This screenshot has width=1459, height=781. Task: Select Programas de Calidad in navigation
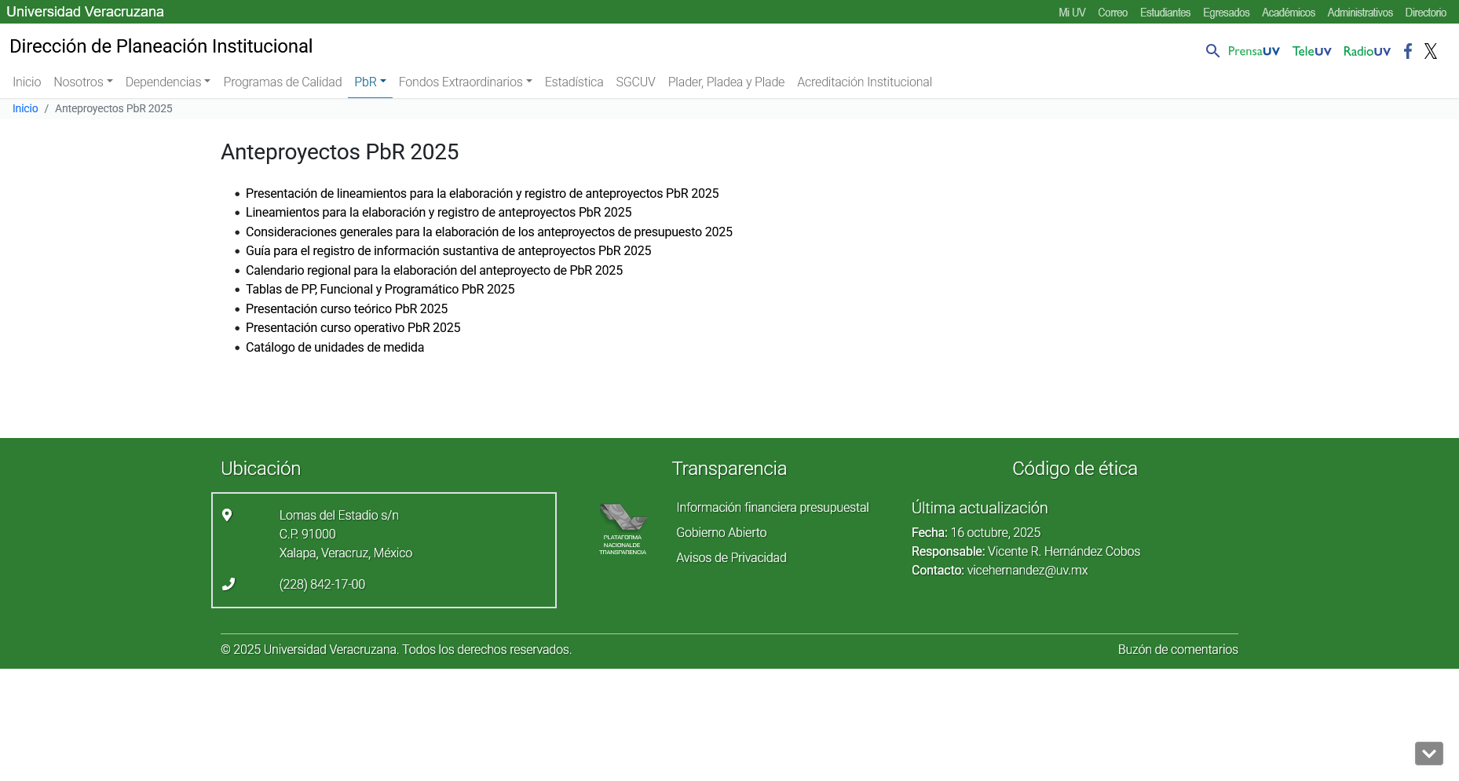coord(282,82)
